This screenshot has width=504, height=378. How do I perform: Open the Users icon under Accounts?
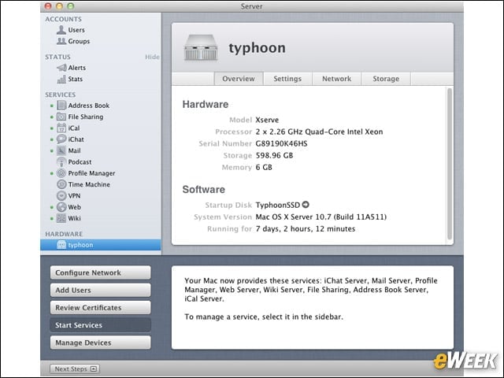61,30
